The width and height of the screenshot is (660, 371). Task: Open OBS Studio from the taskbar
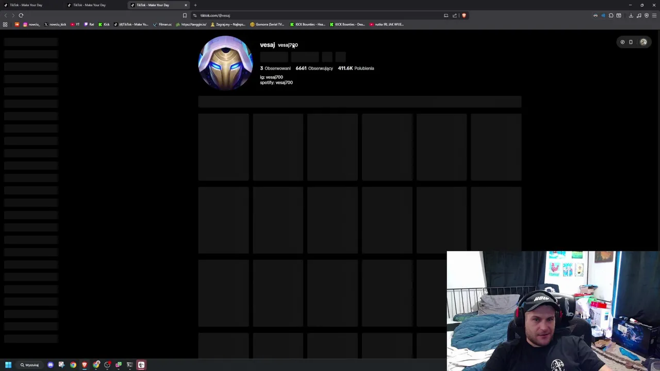coord(107,365)
